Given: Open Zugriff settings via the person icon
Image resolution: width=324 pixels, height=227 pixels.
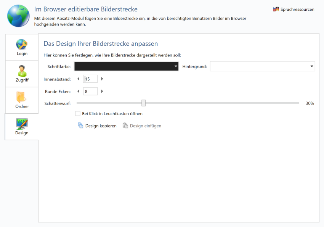Looking at the screenshot, I should point(22,70).
